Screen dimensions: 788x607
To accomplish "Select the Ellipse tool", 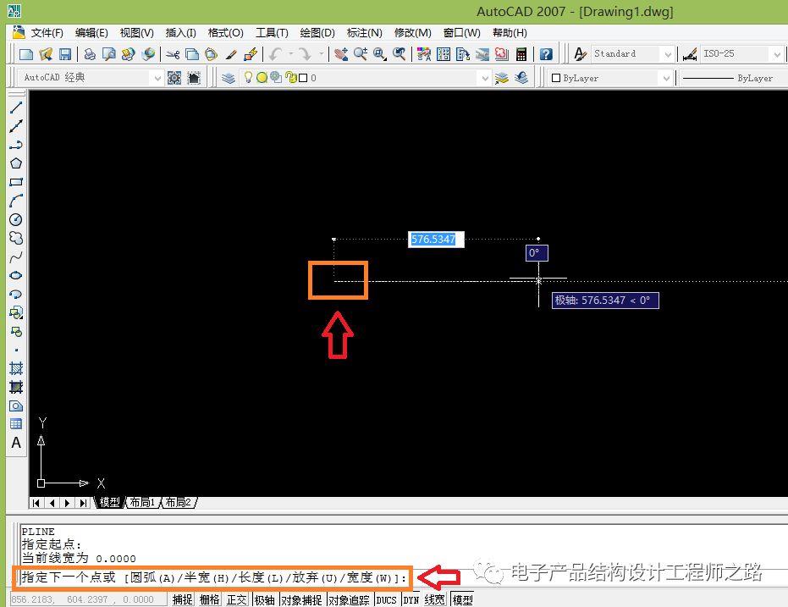I will [x=16, y=275].
